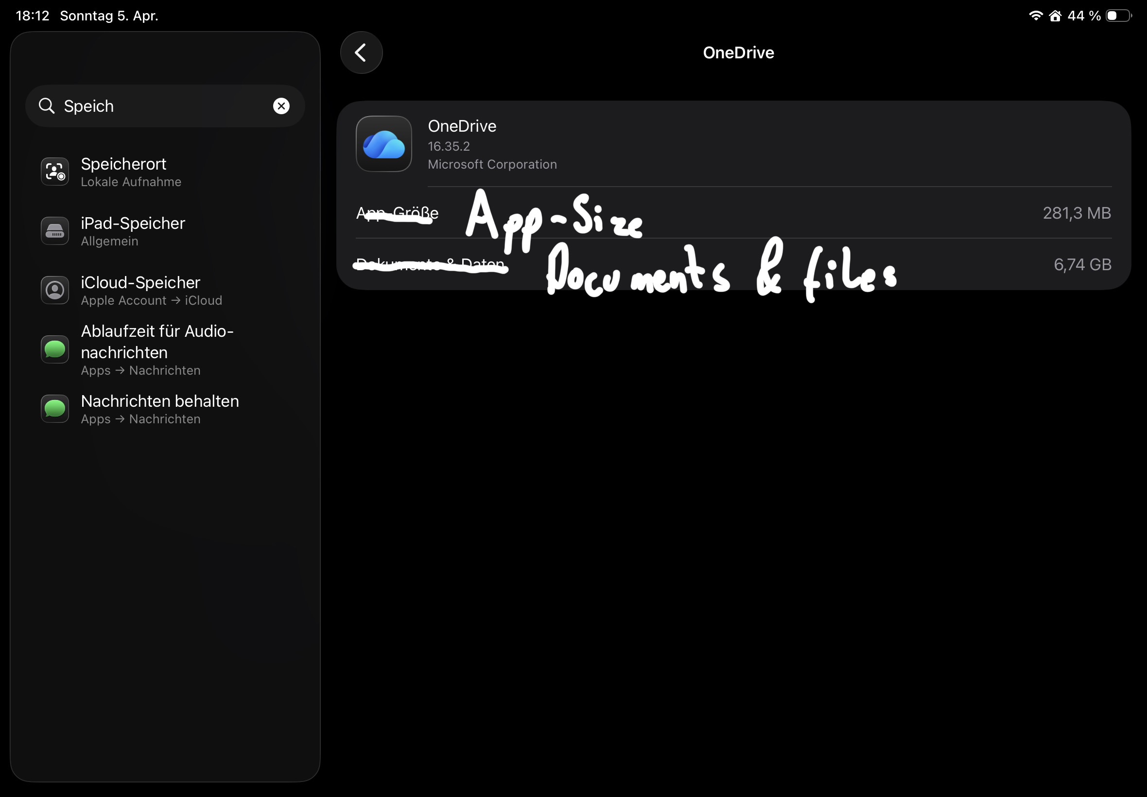
Task: Click the OneDrive page title
Action: 738,52
